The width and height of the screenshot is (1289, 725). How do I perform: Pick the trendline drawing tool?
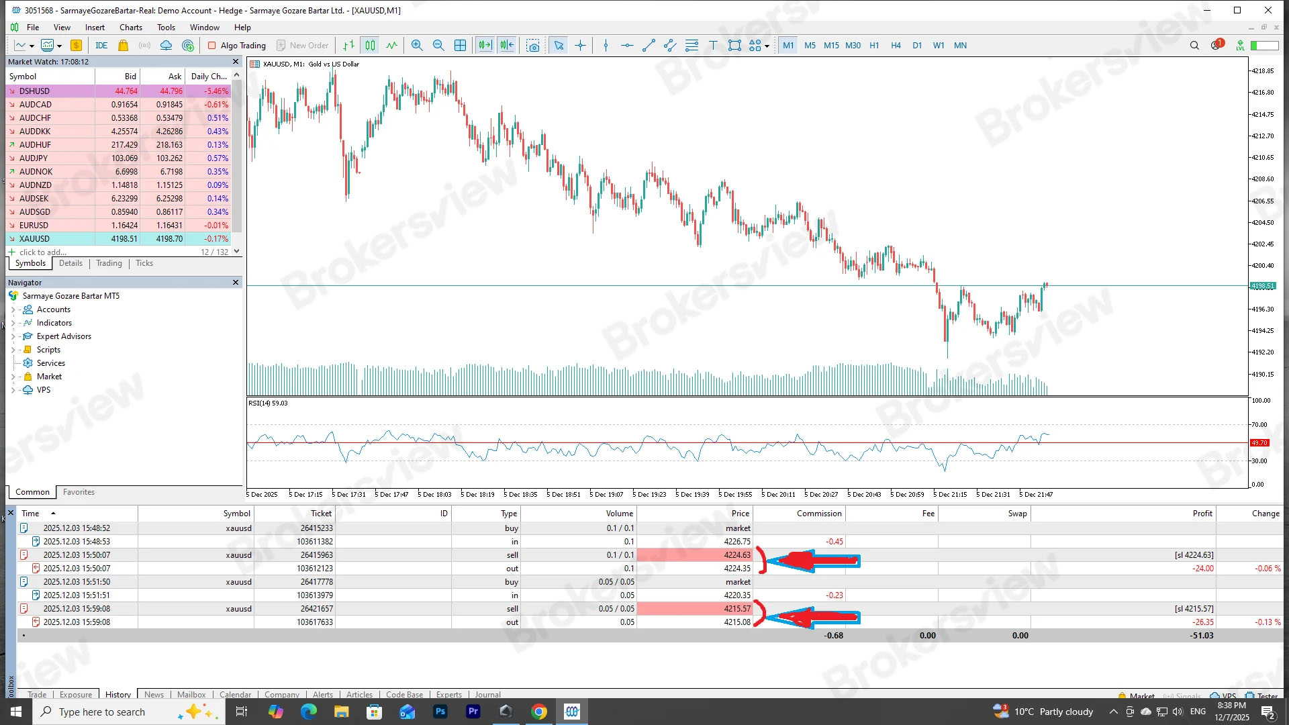click(x=649, y=46)
